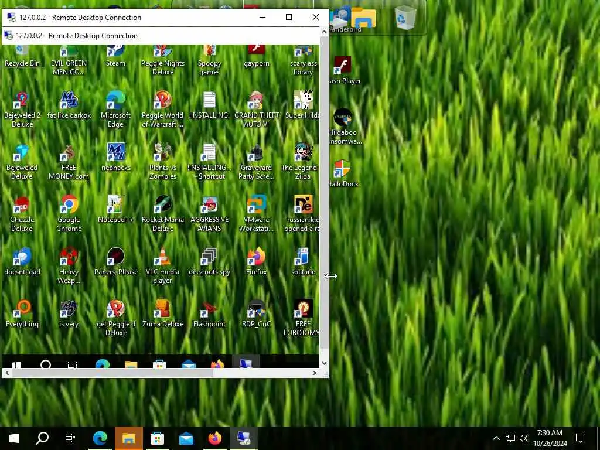
Task: Select the EVIL GREEN MEN CO... shortcut
Action: [x=69, y=60]
